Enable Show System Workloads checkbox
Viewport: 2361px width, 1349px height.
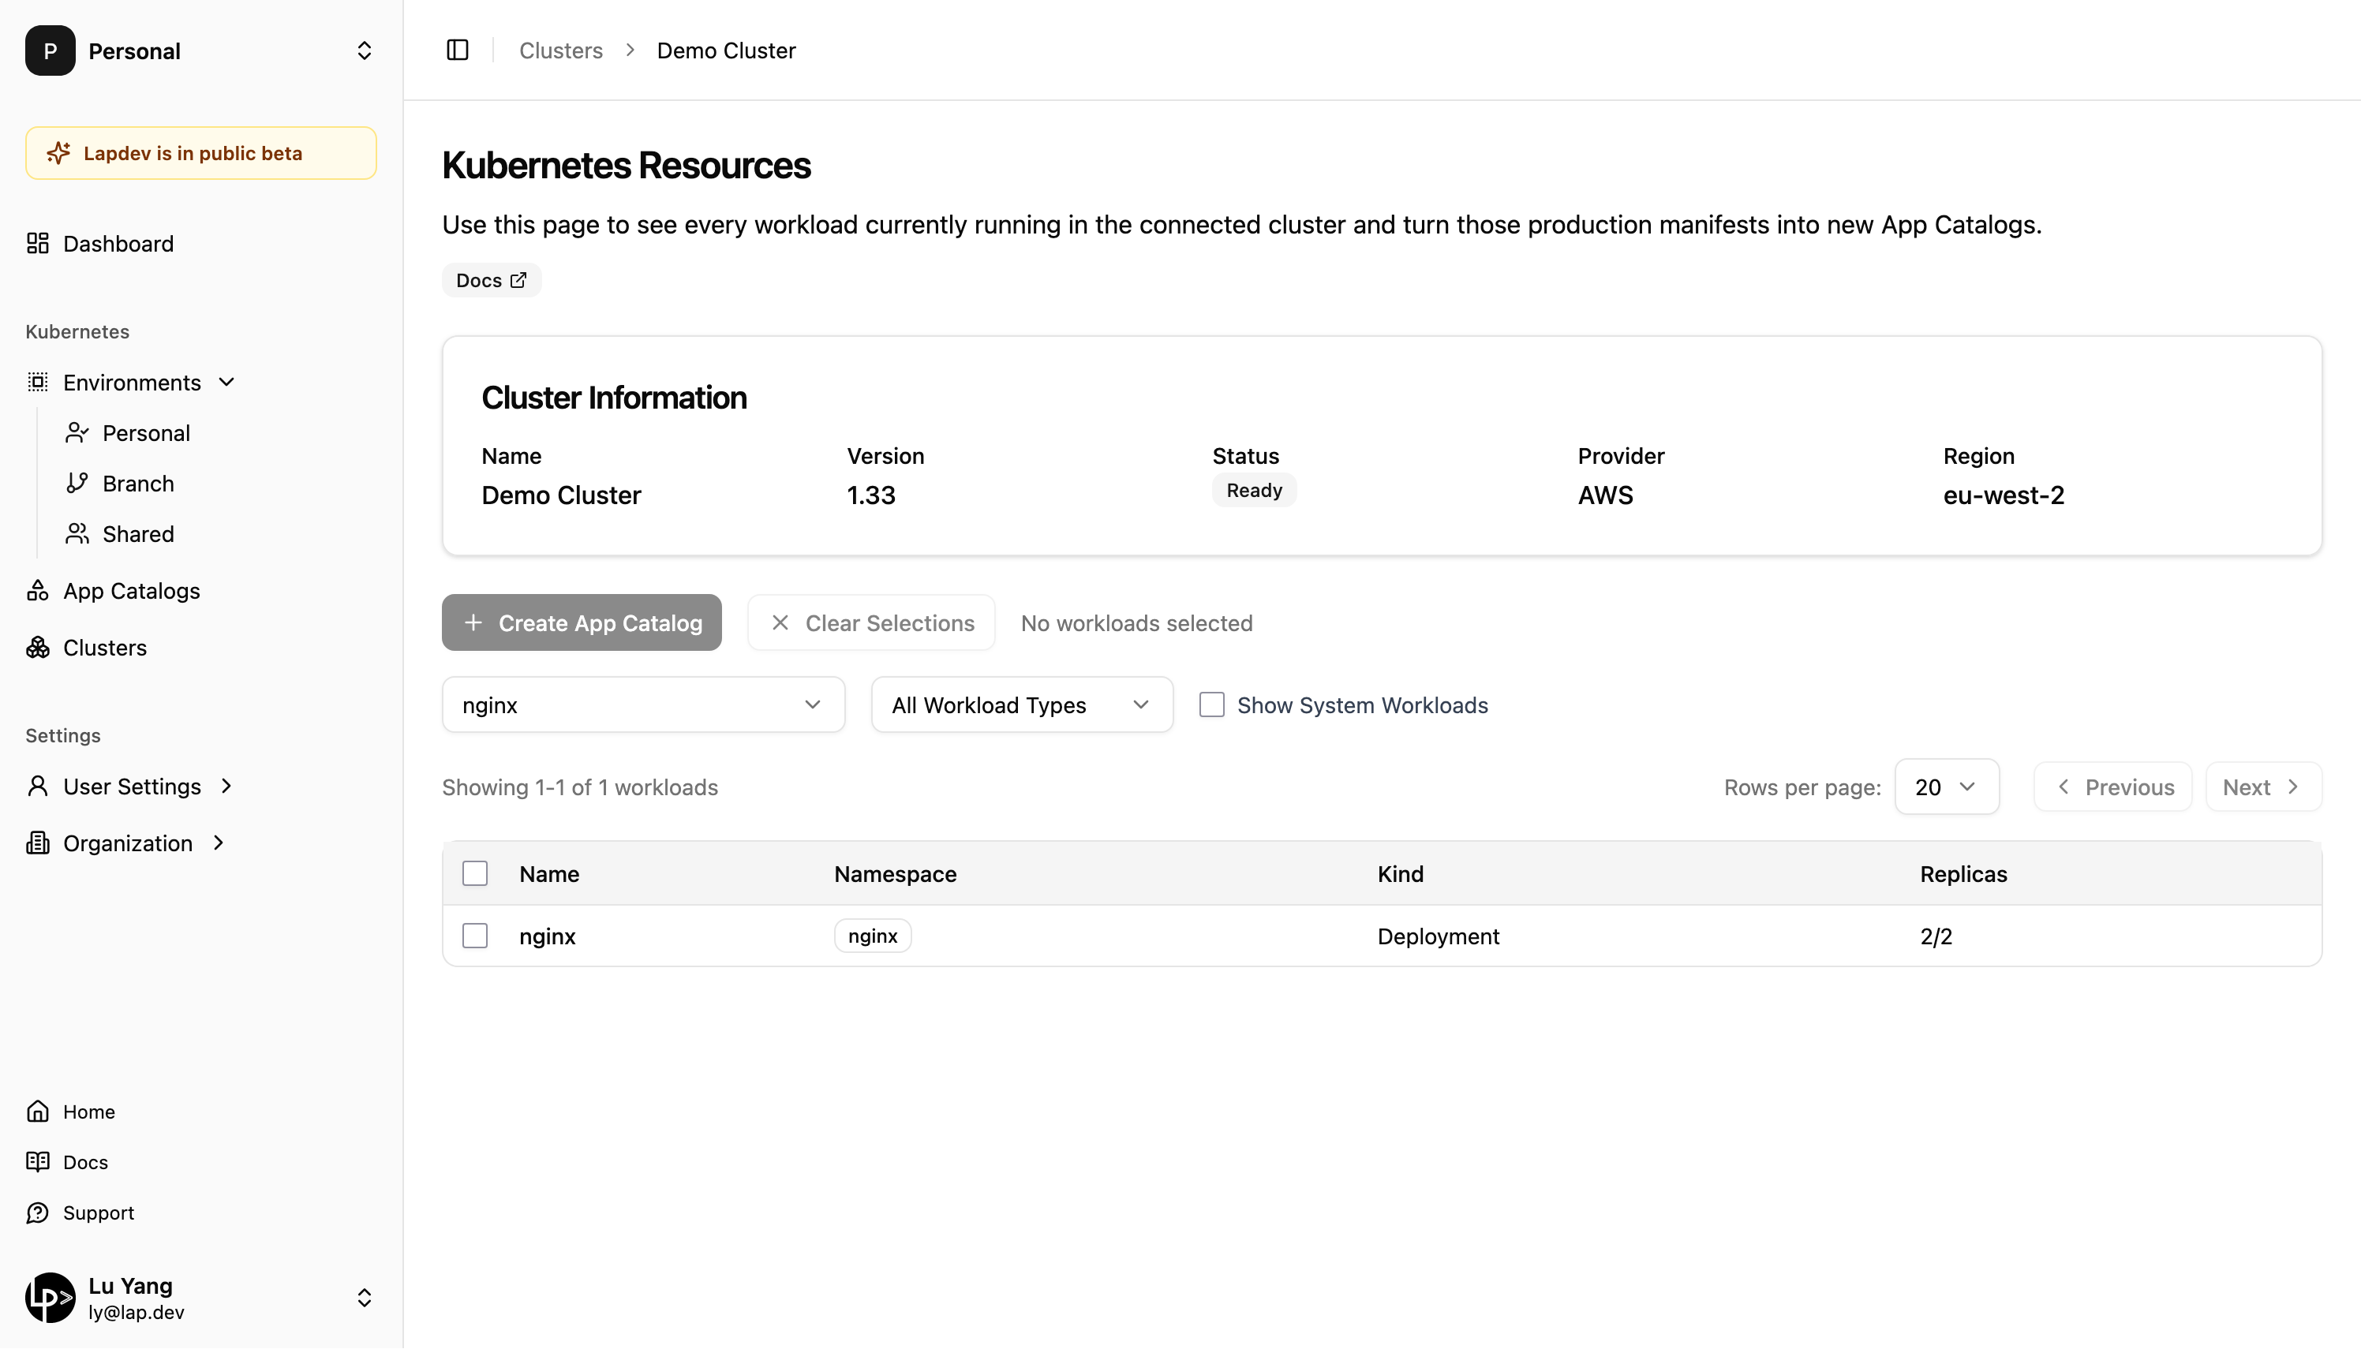[x=1212, y=705]
